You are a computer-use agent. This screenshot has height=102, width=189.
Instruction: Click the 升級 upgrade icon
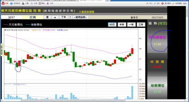[48, 3]
